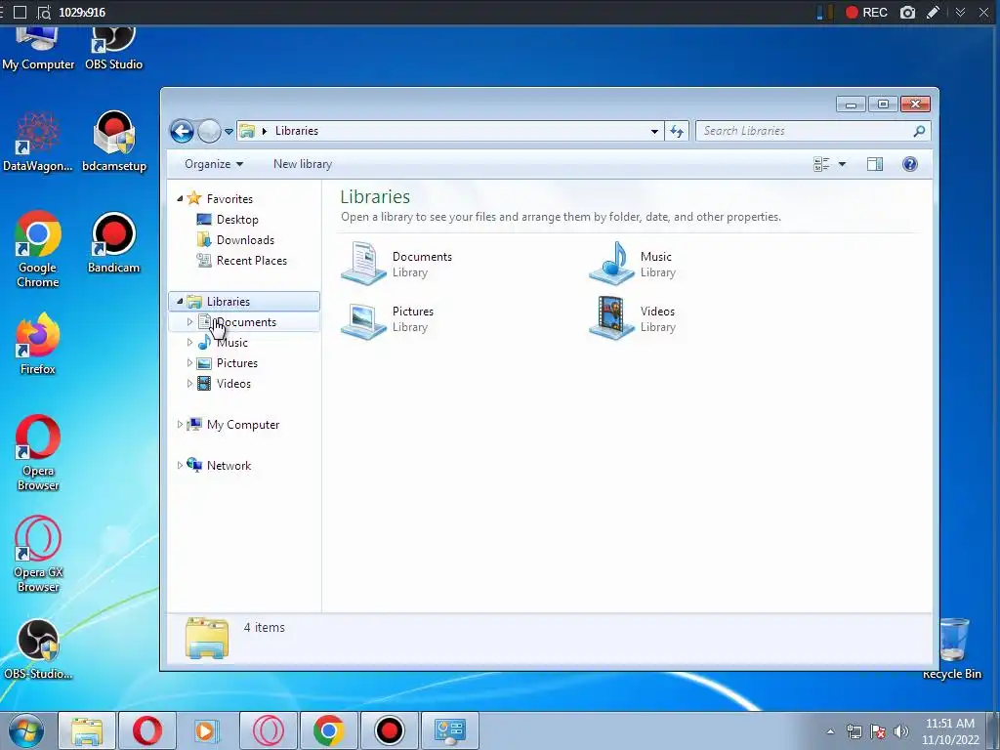The image size is (1000, 750).
Task: Change your view icon in toolbar
Action: point(821,164)
